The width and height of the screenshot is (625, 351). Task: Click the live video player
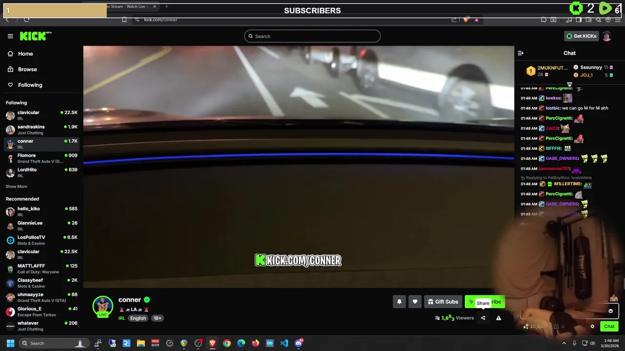tap(298, 167)
